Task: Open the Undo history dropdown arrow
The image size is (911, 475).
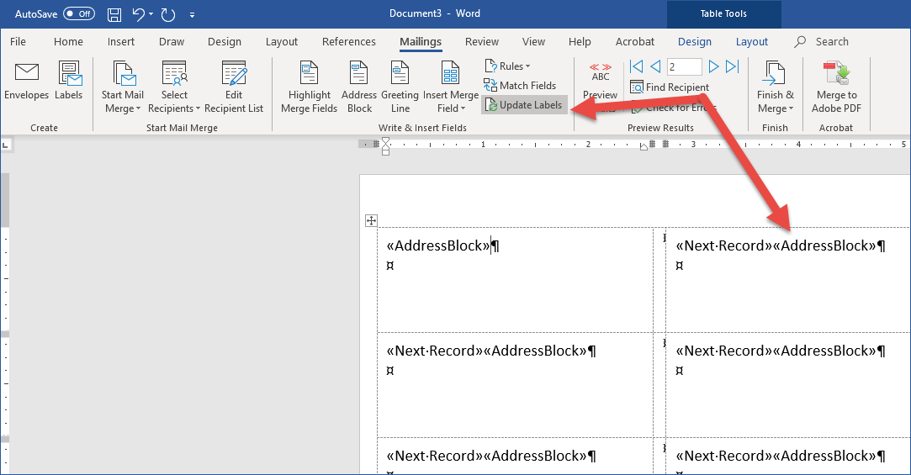Action: [151, 14]
